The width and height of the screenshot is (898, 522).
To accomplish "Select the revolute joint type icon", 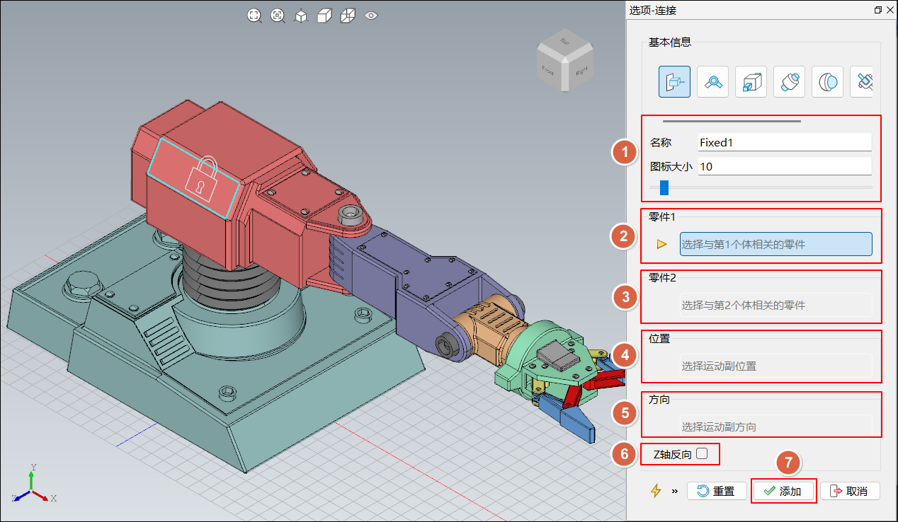I will [712, 81].
